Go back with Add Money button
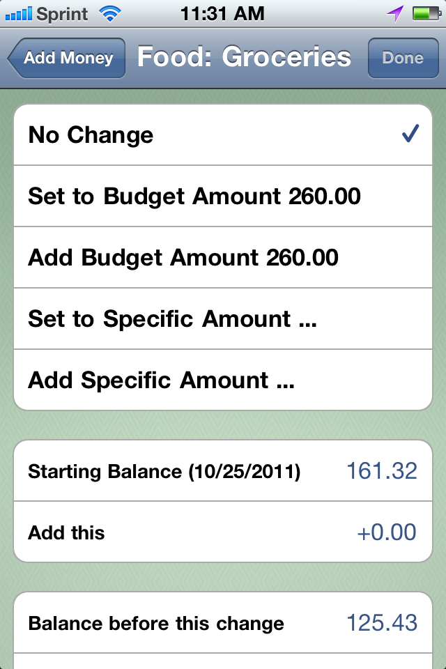The width and height of the screenshot is (446, 669). click(x=67, y=58)
